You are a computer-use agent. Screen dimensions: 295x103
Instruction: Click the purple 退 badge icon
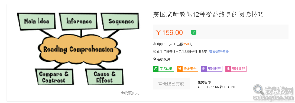click(x=204, y=69)
